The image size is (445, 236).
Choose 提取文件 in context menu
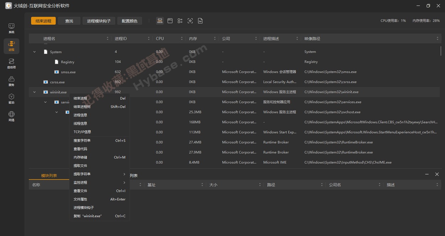coord(99,166)
